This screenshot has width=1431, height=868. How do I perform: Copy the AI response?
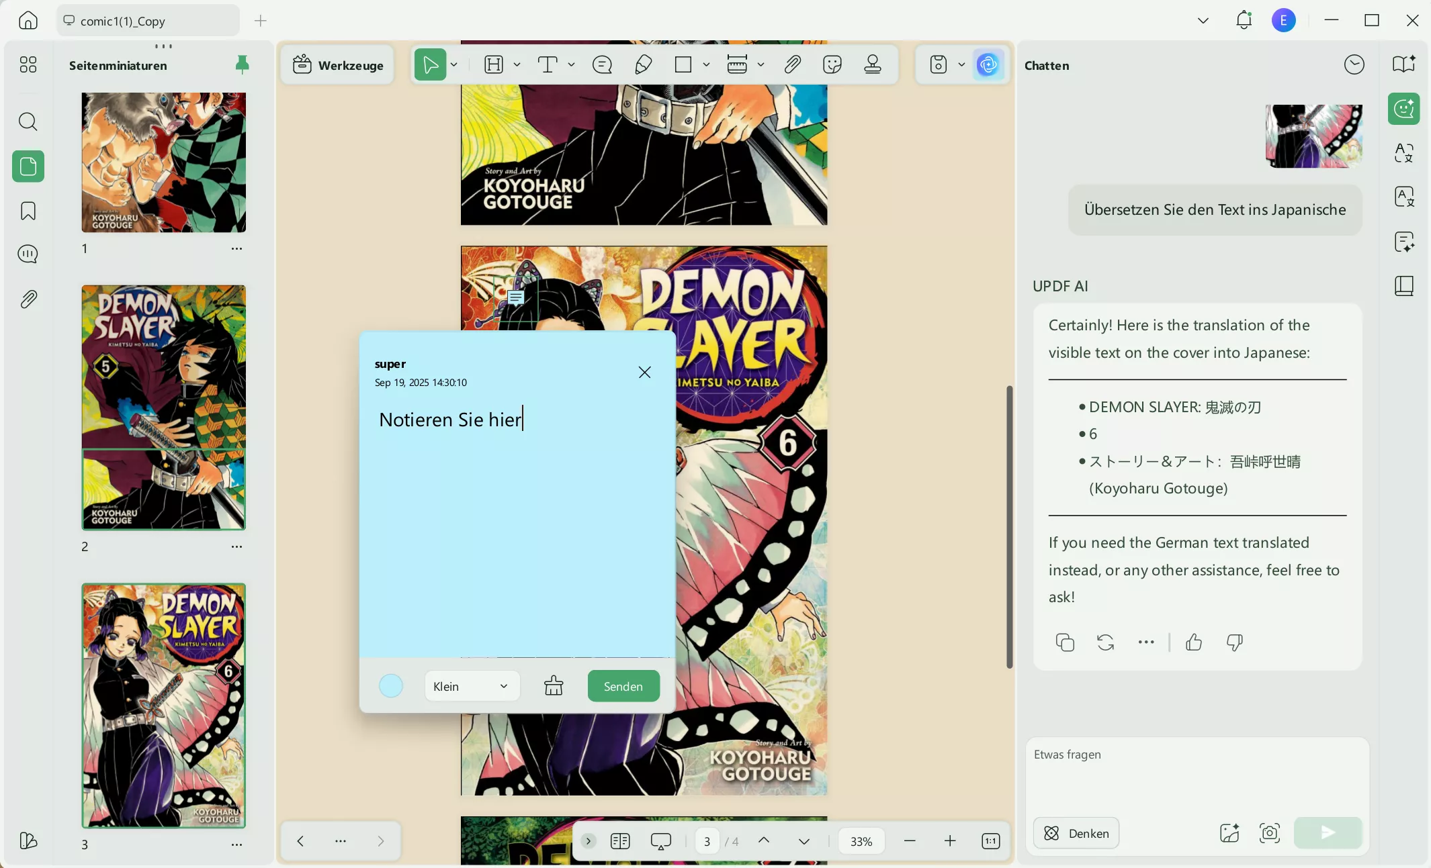click(1065, 642)
